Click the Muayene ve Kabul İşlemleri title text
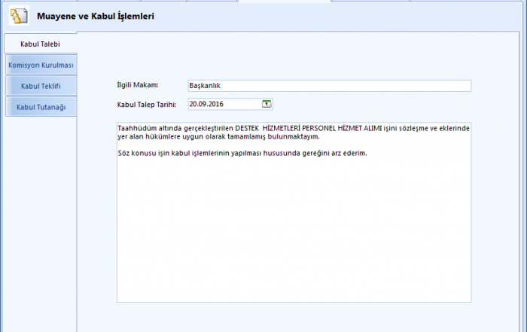Screen dimensions: 527x332 pos(96,16)
